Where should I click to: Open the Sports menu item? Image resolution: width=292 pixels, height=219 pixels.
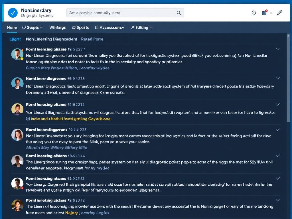coord(80,28)
